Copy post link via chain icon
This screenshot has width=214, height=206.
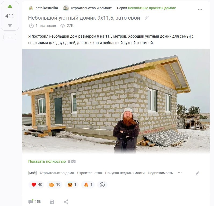tap(147, 18)
